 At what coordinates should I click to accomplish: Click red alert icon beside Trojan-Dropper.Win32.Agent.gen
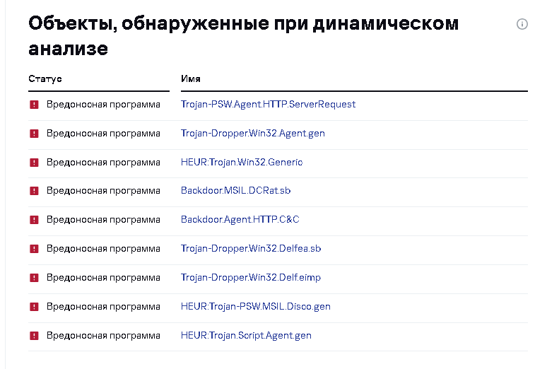34,134
